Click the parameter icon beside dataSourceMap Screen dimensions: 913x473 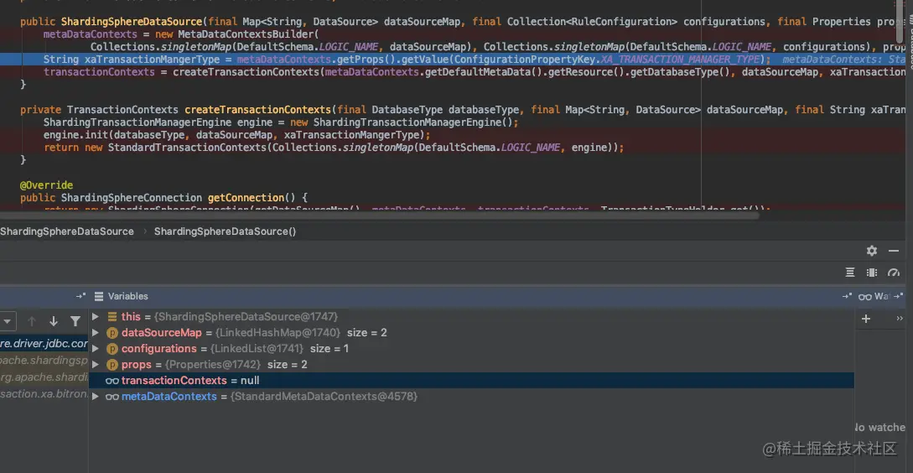pos(112,333)
